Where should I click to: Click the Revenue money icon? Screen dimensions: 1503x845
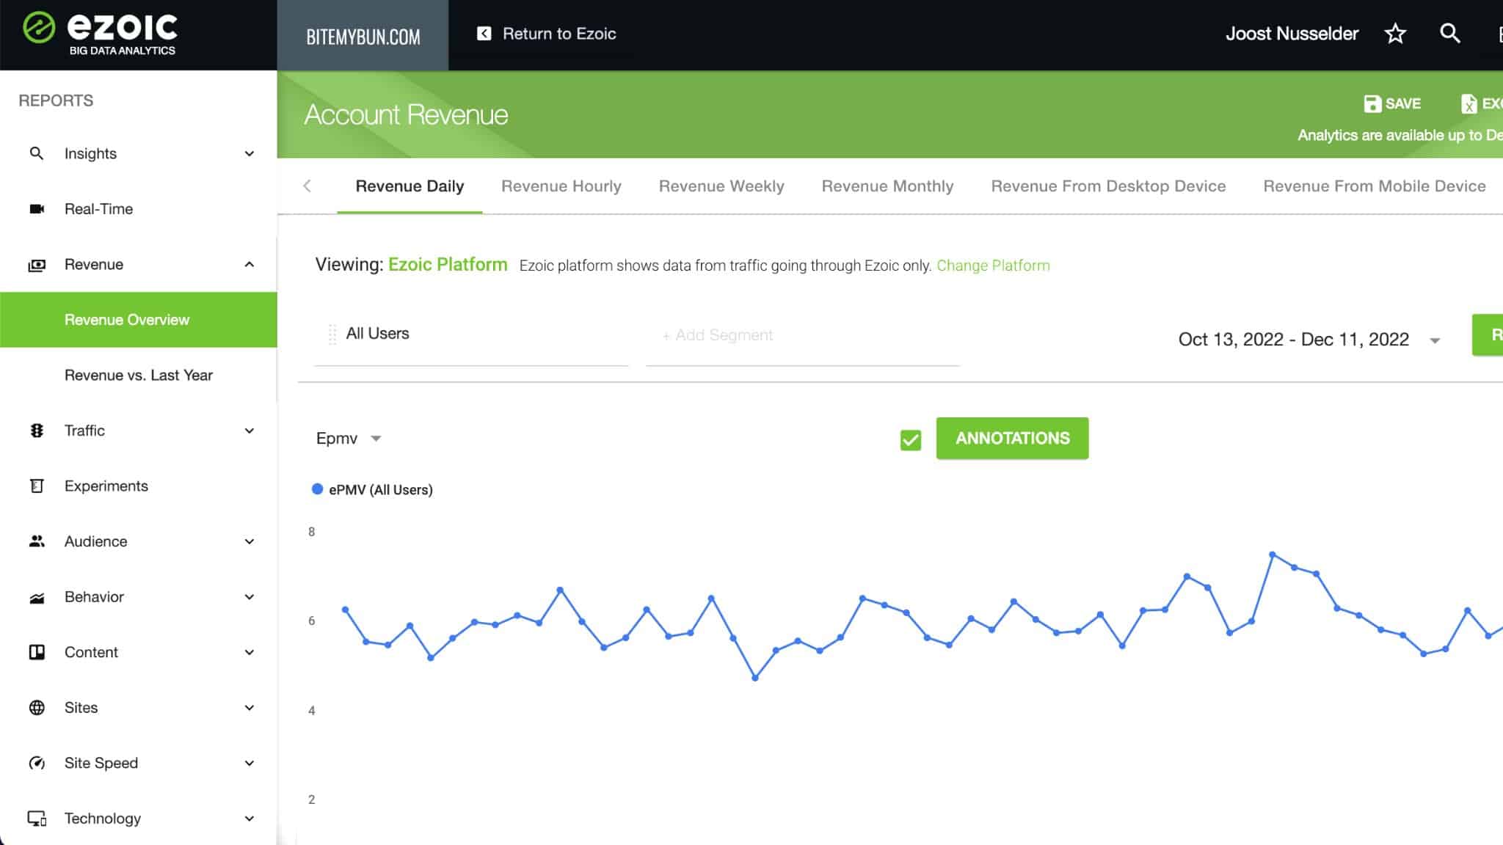click(37, 265)
